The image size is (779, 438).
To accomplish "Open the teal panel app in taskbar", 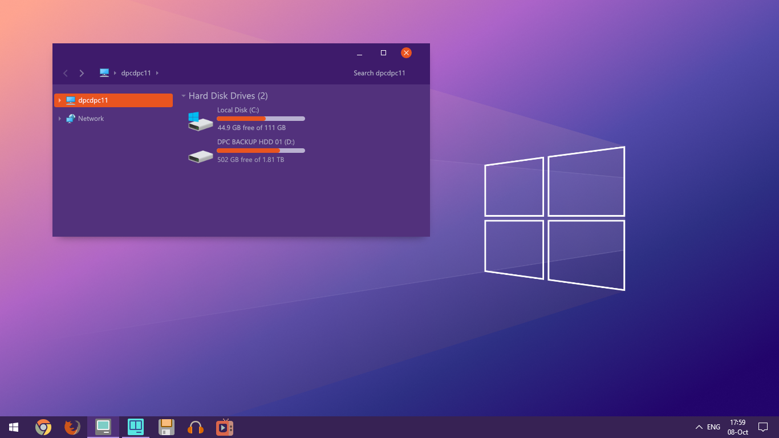I will click(136, 427).
